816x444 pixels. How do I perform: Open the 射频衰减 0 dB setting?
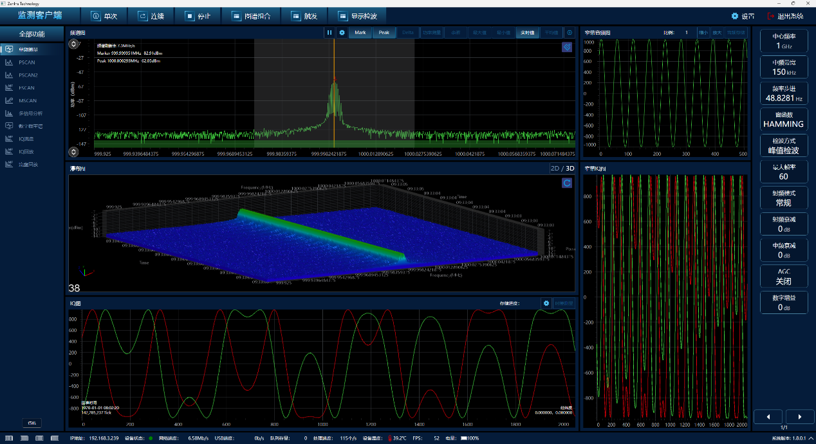tap(783, 224)
